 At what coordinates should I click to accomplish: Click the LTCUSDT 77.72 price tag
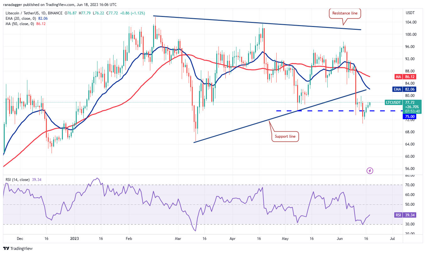394,103
